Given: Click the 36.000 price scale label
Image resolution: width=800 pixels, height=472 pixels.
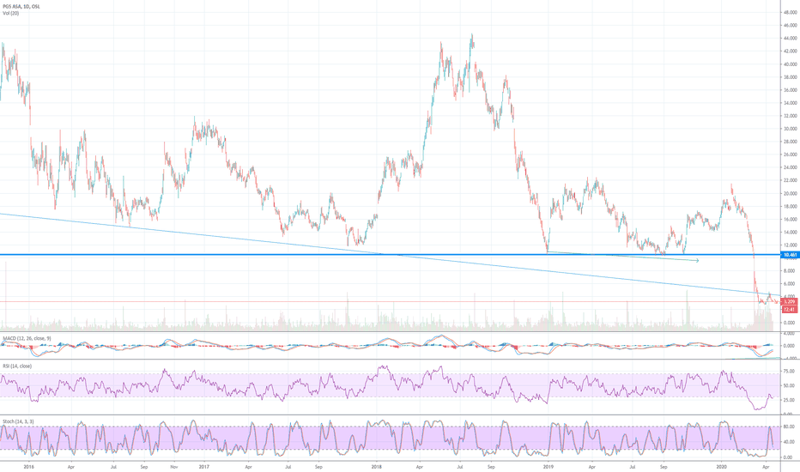Looking at the screenshot, I should [791, 90].
